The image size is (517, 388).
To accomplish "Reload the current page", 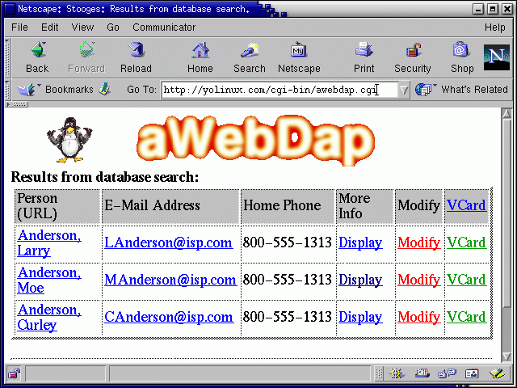I will tap(136, 56).
